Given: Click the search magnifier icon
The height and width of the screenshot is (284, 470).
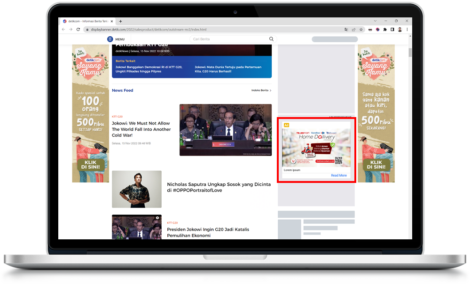Looking at the screenshot, I should point(271,39).
